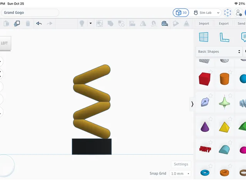This screenshot has height=185, width=246.
Task: Choose the purple Cone shape
Action: [205, 127]
